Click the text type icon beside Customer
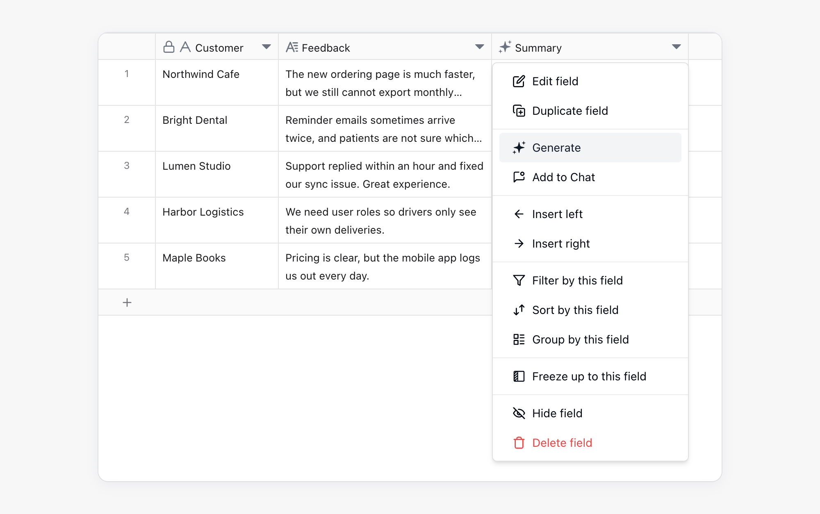Viewport: 820px width, 514px height. (185, 47)
